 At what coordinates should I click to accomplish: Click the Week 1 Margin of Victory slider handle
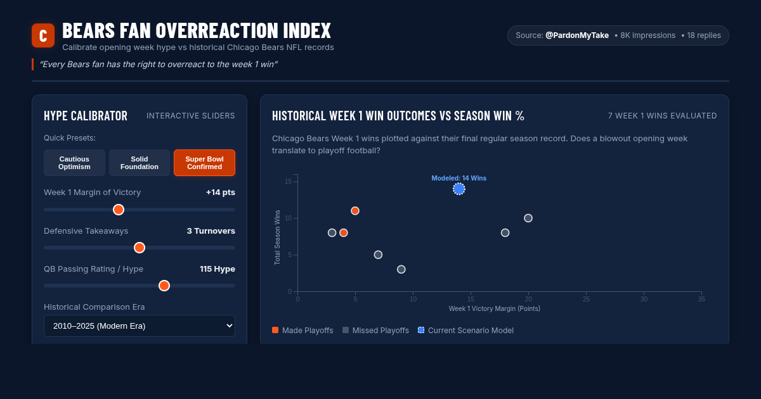pos(119,210)
